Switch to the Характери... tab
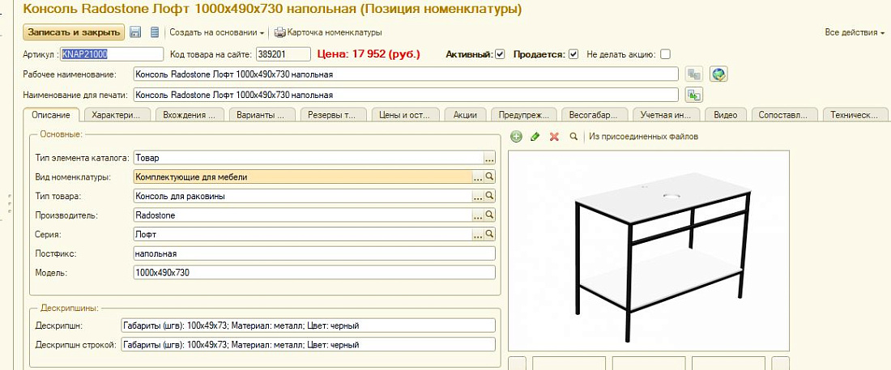 pos(116,115)
